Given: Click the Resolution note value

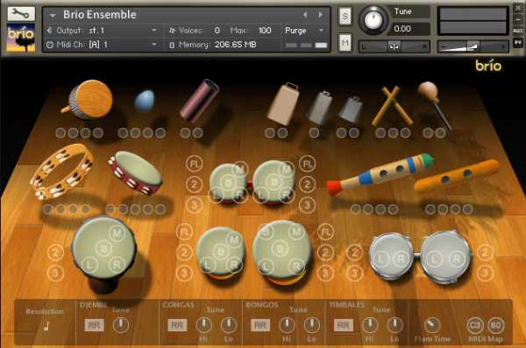Looking at the screenshot, I should tap(46, 326).
